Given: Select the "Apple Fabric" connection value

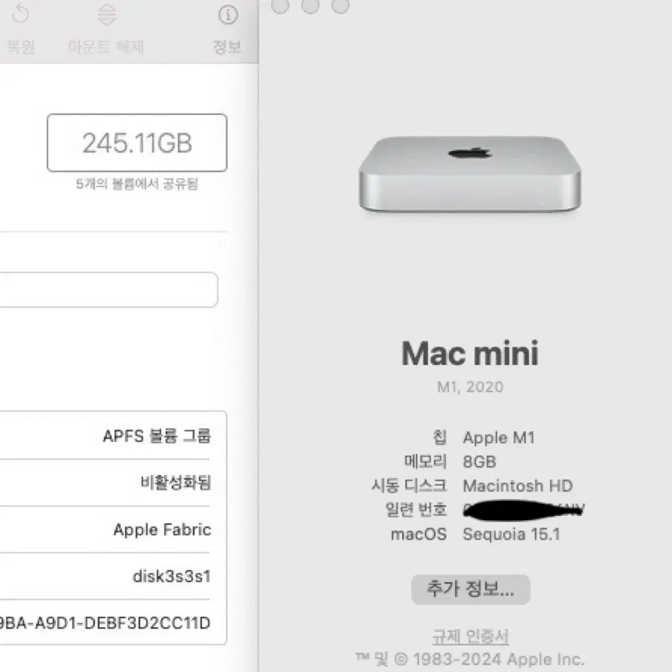Looking at the screenshot, I should pyautogui.click(x=162, y=530).
